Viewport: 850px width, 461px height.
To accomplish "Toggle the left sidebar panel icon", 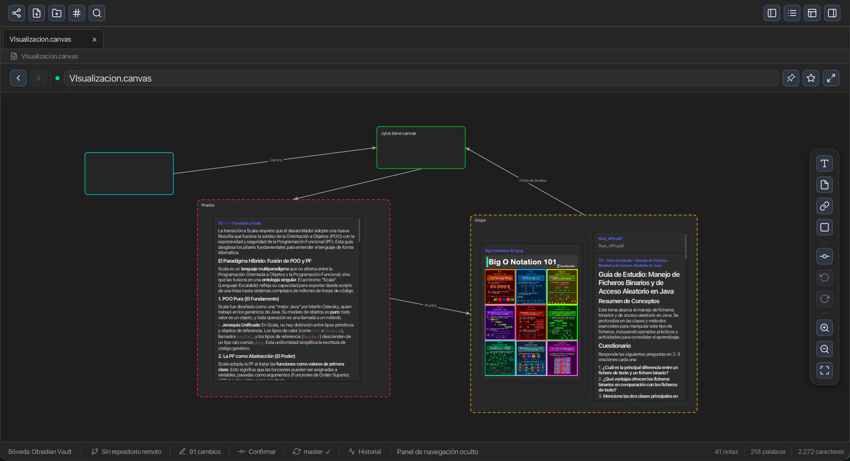I will point(772,13).
